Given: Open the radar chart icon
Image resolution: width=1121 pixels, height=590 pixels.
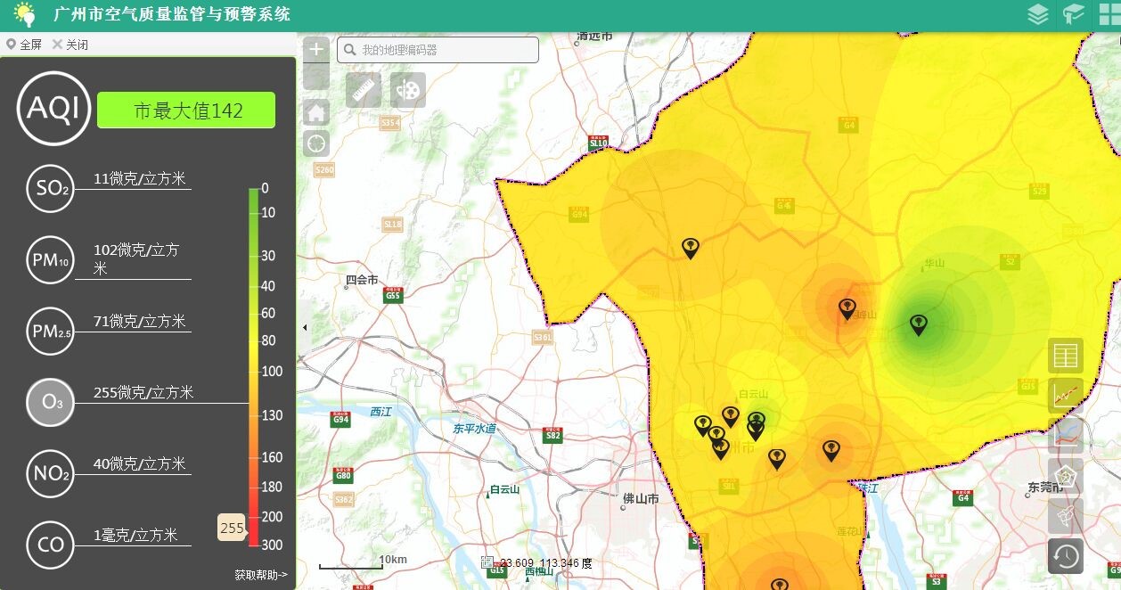Looking at the screenshot, I should click(1066, 476).
